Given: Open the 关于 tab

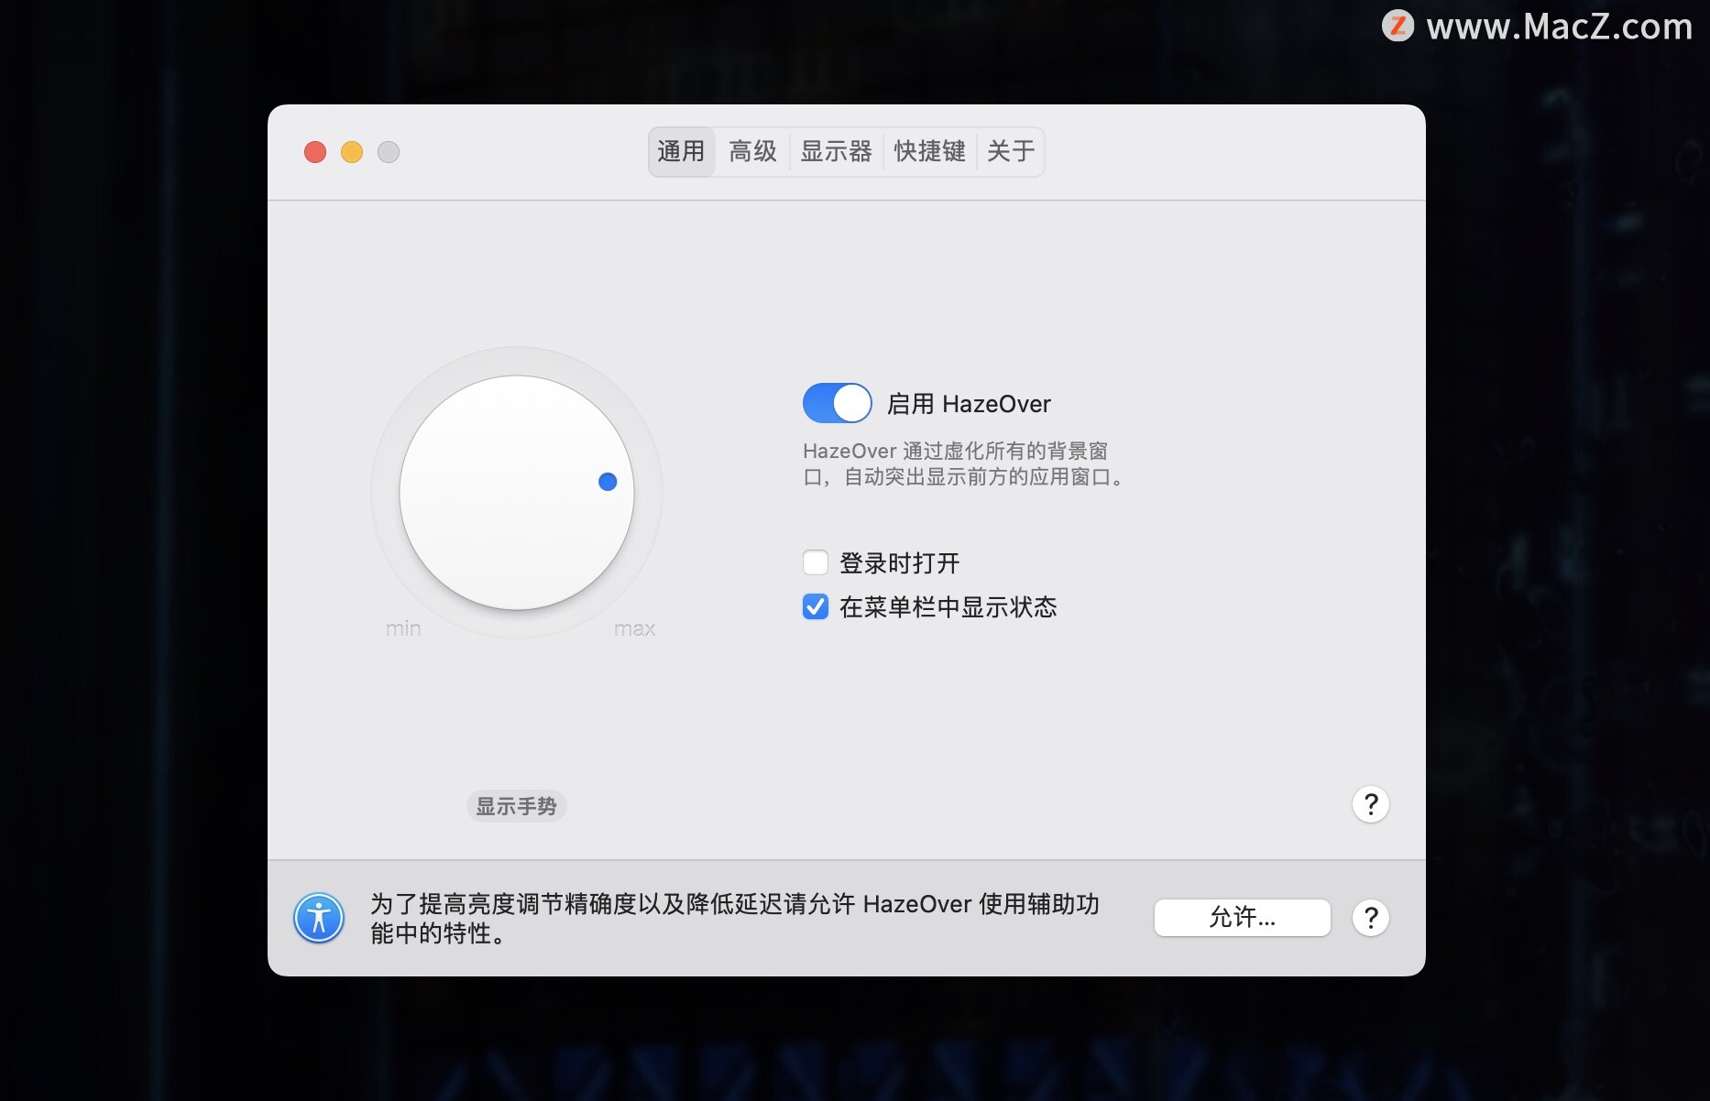Looking at the screenshot, I should 1011,151.
